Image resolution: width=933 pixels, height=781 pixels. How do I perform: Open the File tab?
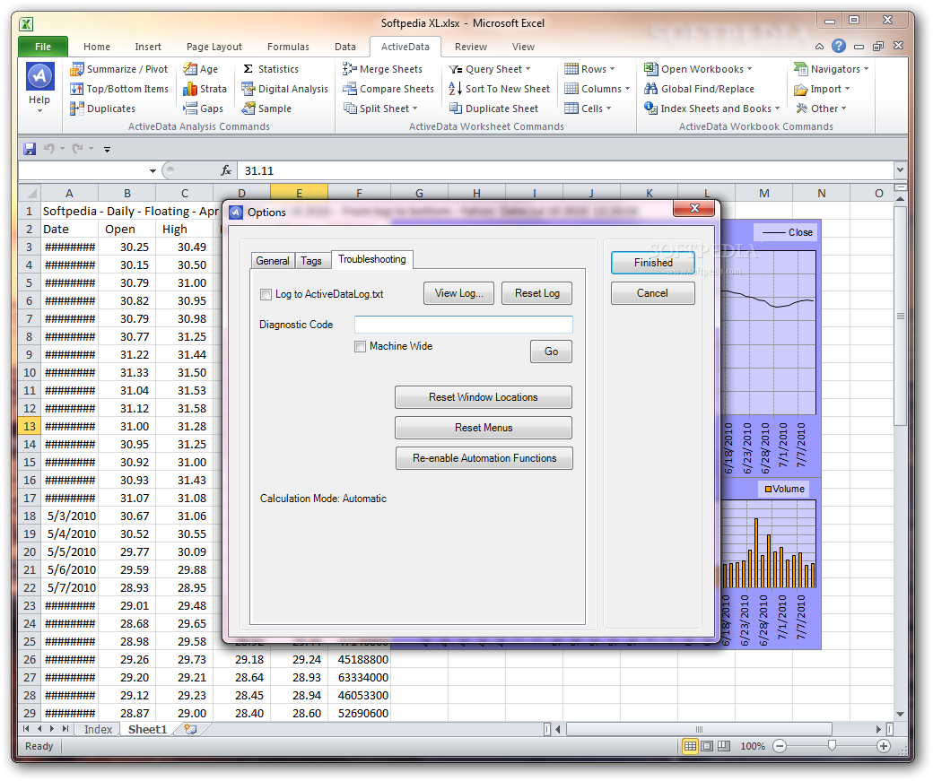coord(43,47)
